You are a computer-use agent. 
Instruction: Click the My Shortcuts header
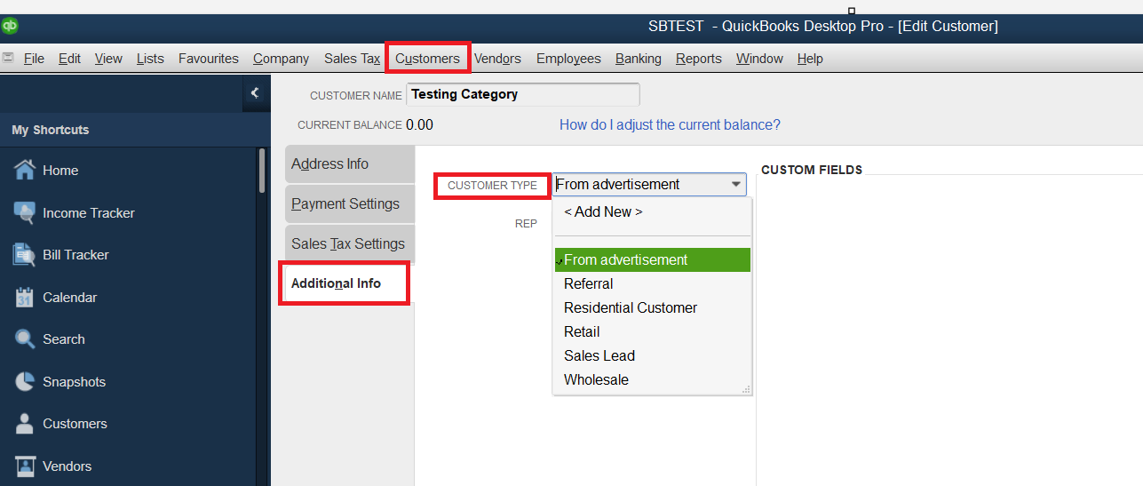51,130
